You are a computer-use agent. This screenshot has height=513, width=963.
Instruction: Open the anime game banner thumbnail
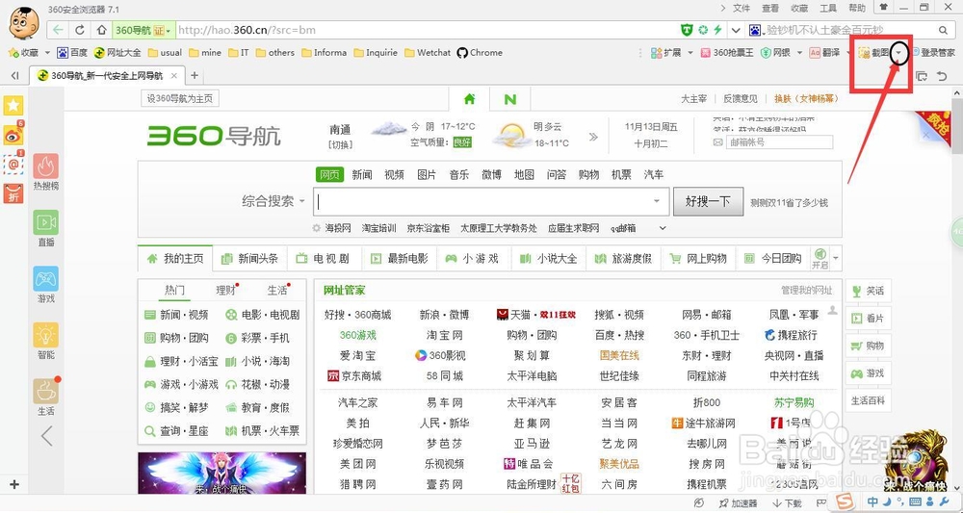[x=221, y=474]
